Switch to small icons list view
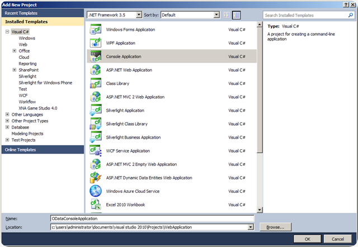358x247 pixels. tap(227, 16)
